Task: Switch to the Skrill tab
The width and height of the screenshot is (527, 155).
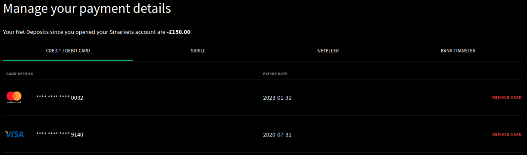Action: [198, 51]
